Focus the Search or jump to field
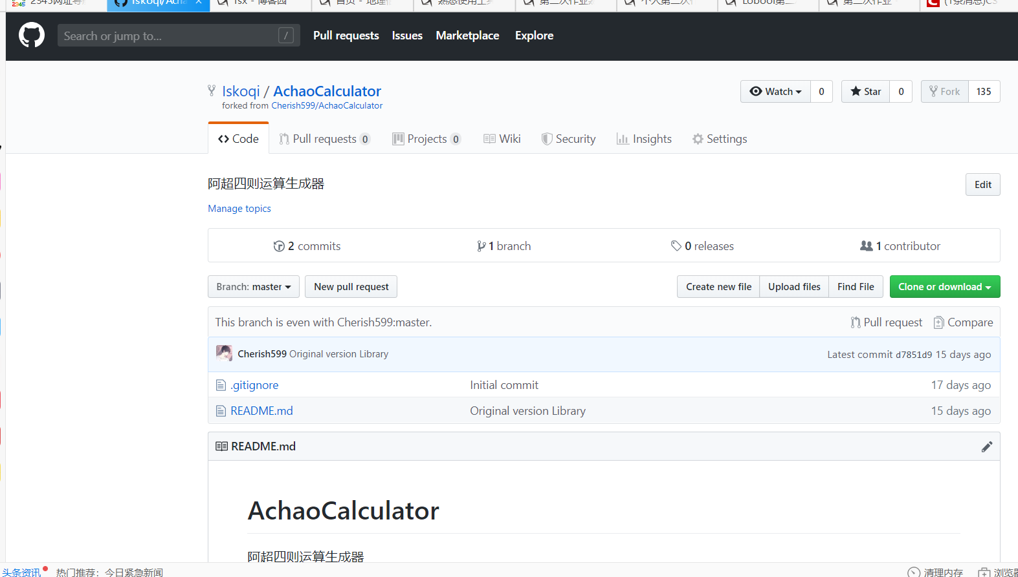Screen dimensions: 1018x577 click(x=179, y=36)
